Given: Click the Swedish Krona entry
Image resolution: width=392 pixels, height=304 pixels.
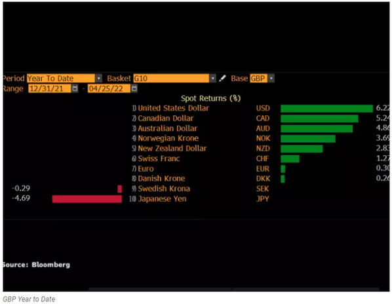Looking at the screenshot, I should [164, 189].
